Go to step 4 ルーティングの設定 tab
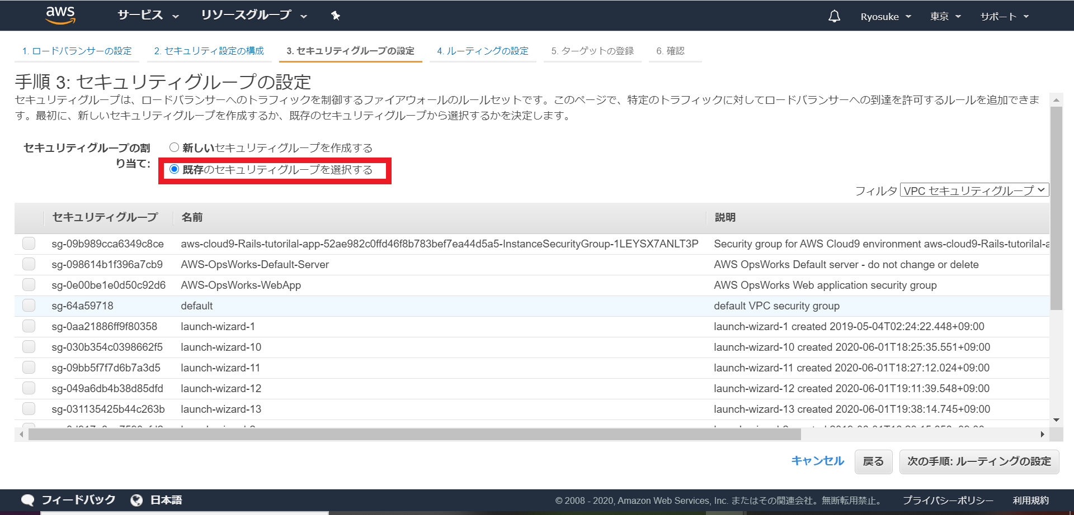The width and height of the screenshot is (1074, 515). [483, 51]
